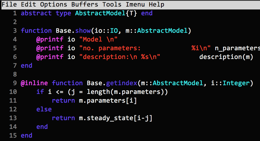Open the File menu

tap(9, 4)
